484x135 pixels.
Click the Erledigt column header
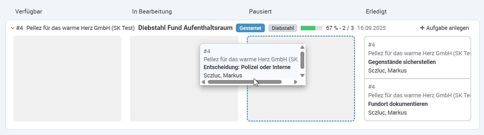click(x=376, y=12)
